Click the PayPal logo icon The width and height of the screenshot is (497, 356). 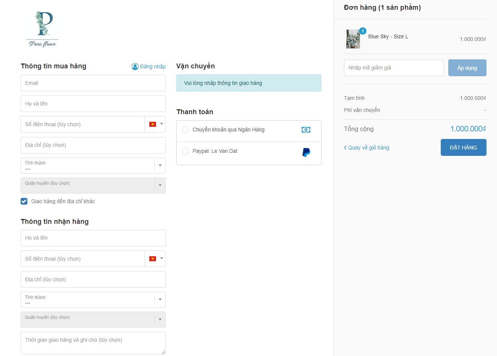click(x=306, y=152)
